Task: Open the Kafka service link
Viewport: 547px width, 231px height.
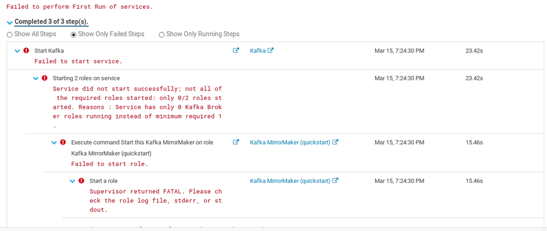Action: click(257, 51)
